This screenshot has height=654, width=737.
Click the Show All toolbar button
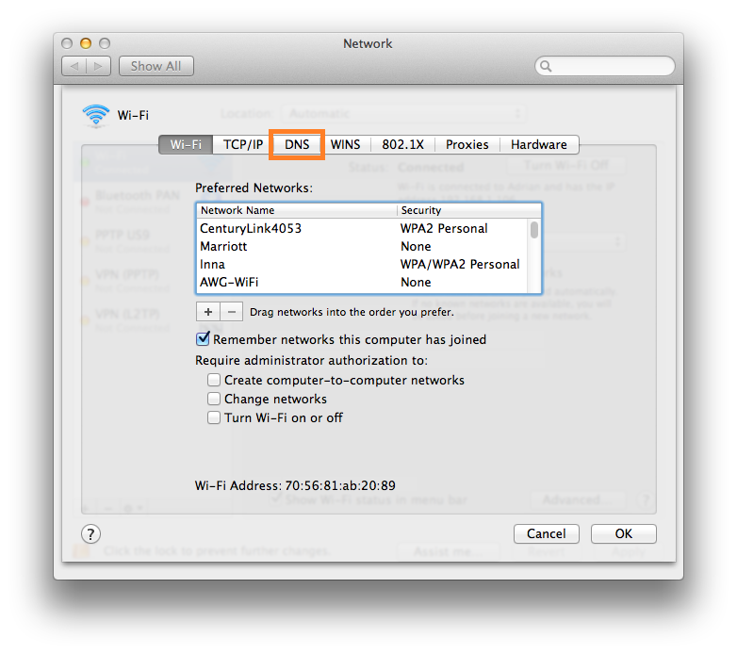[156, 66]
